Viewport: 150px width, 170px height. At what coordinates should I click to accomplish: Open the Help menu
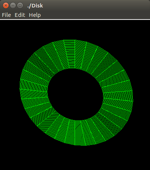[35, 15]
